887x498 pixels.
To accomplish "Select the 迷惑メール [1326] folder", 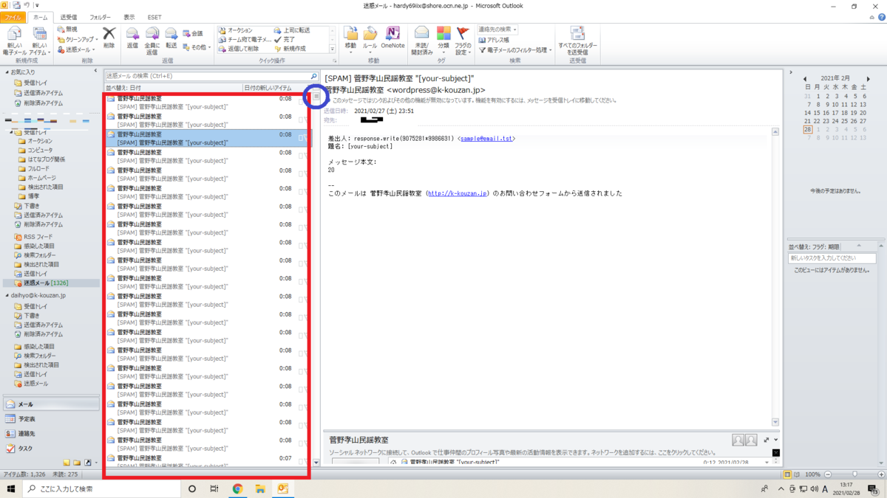I will (51, 283).
